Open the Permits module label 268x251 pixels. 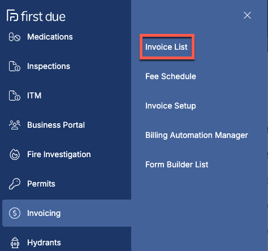pos(41,184)
